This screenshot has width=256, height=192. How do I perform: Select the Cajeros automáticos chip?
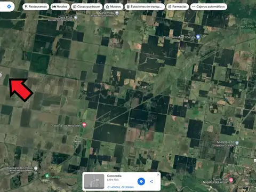coord(209,7)
